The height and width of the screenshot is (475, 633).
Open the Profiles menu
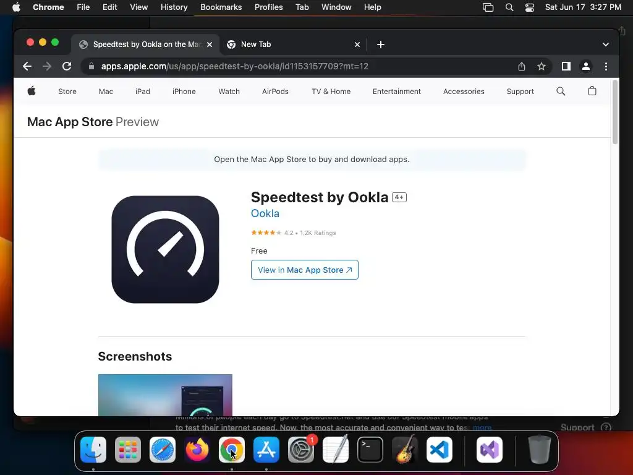268,7
